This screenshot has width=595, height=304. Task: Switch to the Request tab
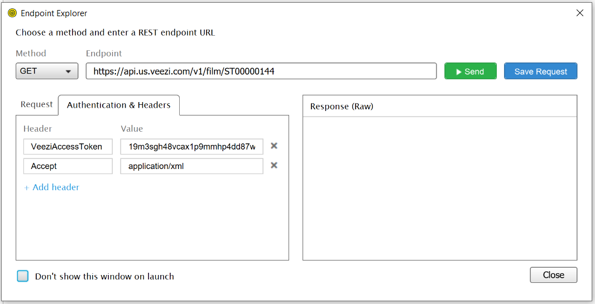[x=37, y=105]
